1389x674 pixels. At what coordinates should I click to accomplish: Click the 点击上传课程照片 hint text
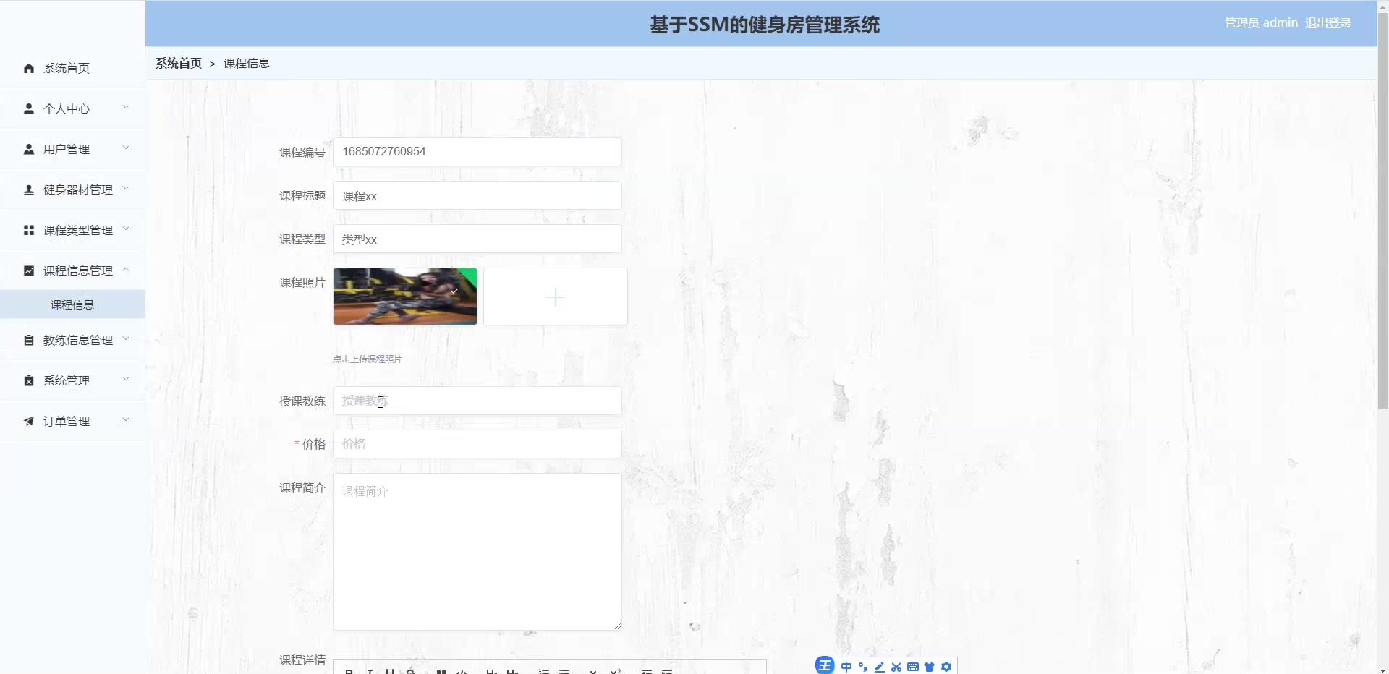(x=368, y=359)
